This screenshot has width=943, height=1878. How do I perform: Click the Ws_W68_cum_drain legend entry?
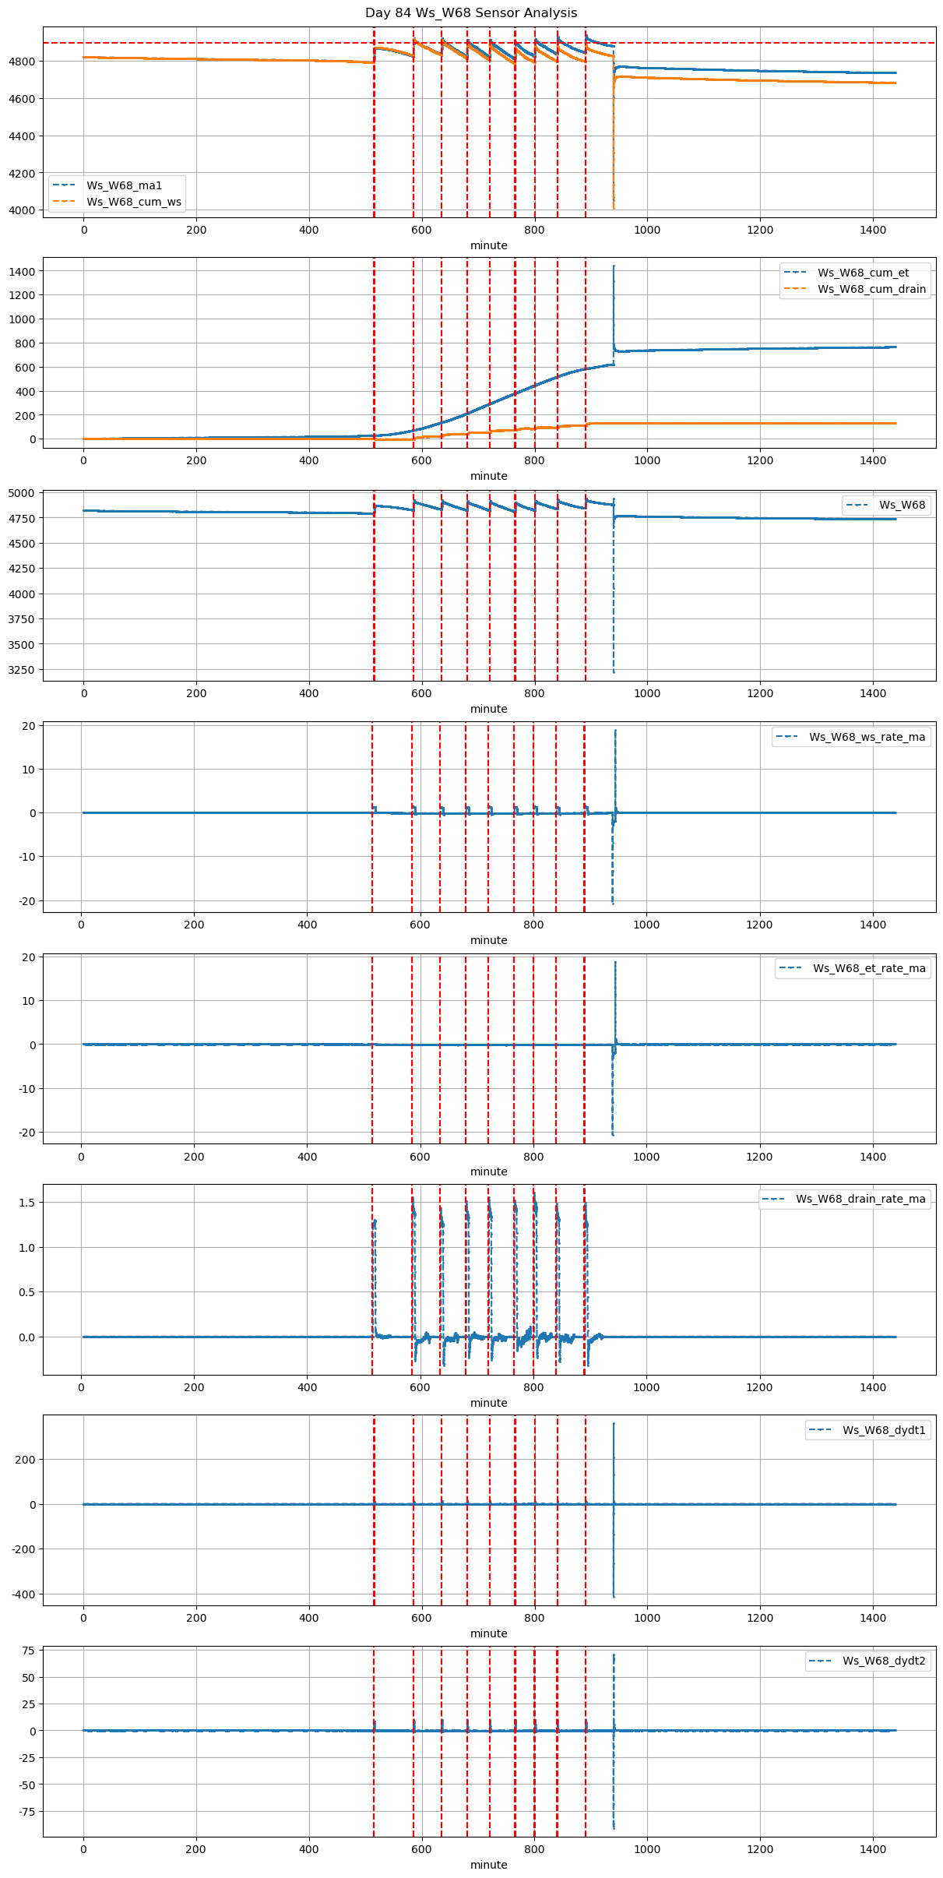tap(871, 289)
